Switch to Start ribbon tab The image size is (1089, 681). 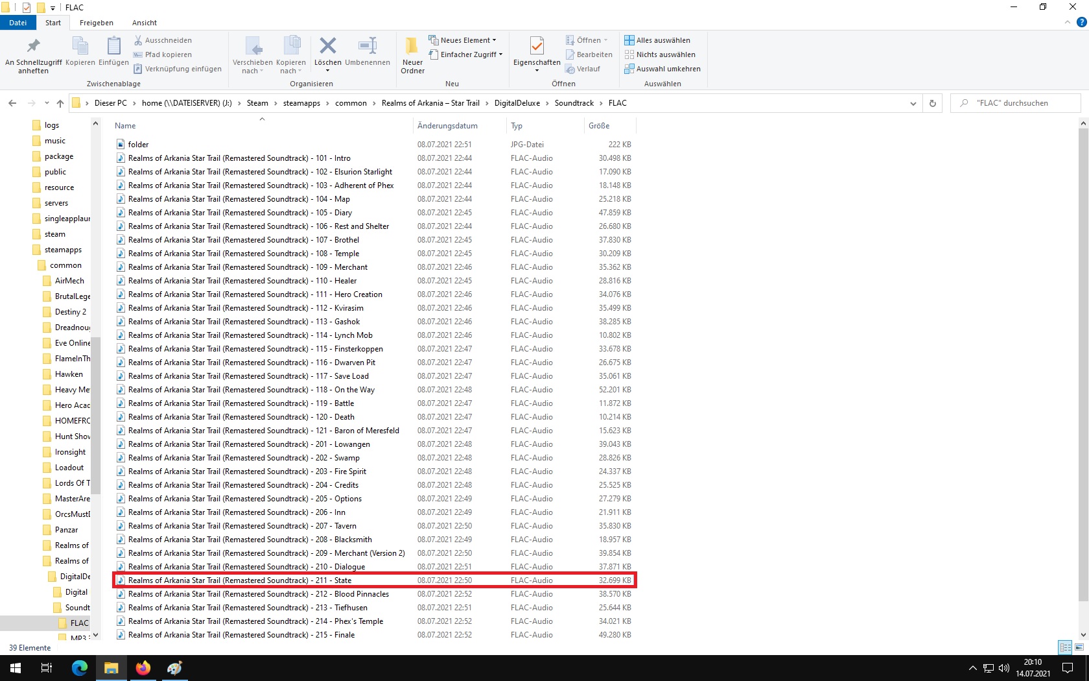point(53,23)
